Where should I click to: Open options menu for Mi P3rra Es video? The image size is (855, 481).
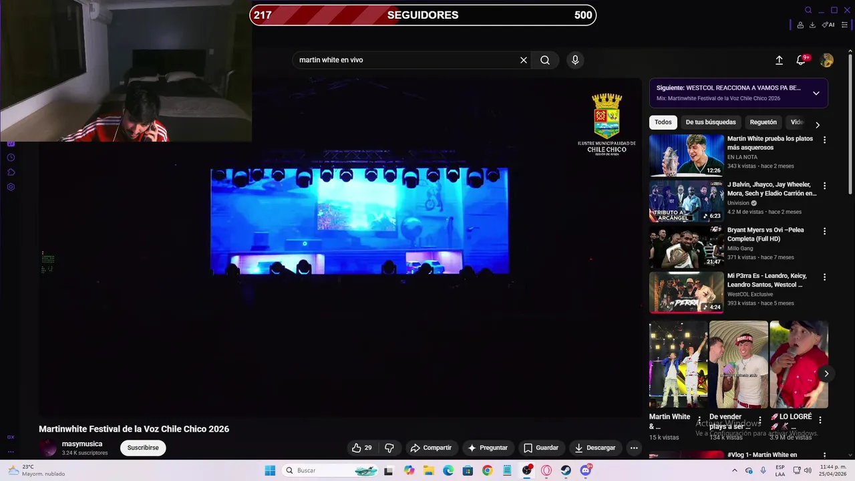tap(824, 277)
